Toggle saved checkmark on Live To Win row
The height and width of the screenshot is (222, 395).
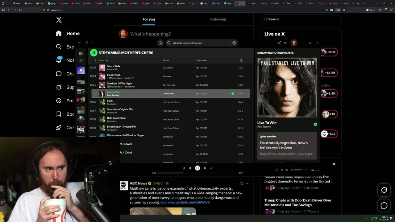(x=233, y=93)
